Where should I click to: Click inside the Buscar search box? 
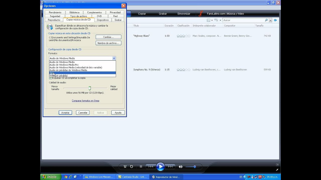(x=243, y=20)
